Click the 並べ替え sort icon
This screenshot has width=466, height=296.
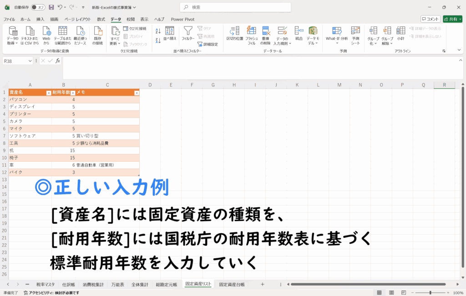[x=169, y=31]
